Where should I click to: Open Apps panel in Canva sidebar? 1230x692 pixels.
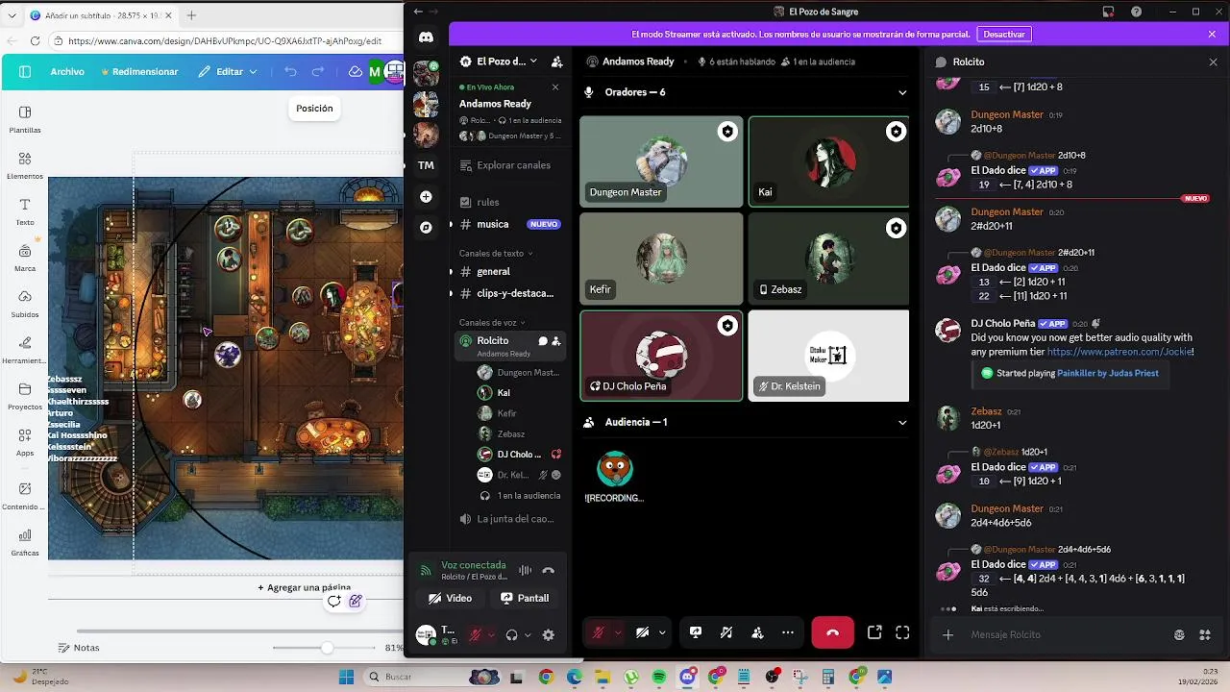(x=25, y=442)
